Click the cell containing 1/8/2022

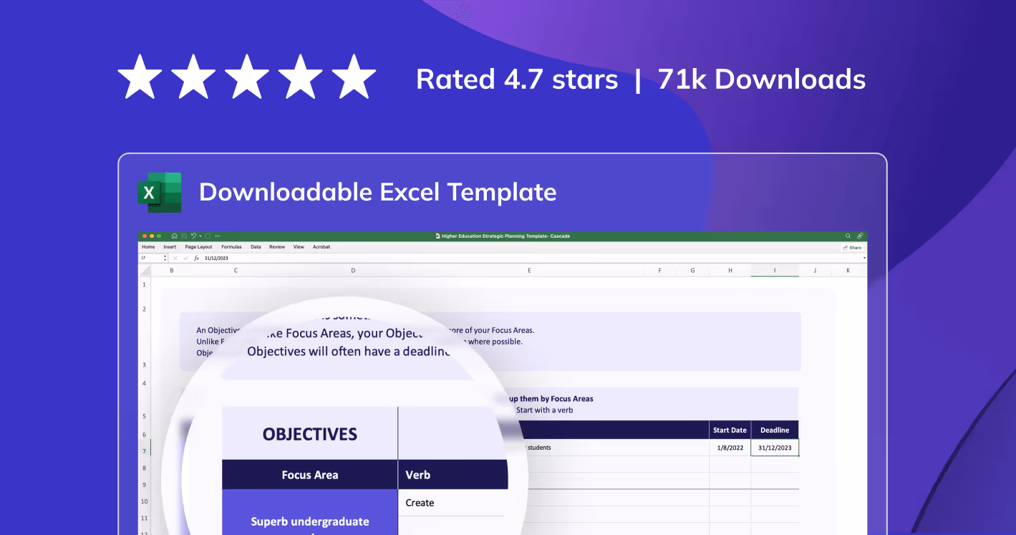pyautogui.click(x=730, y=448)
